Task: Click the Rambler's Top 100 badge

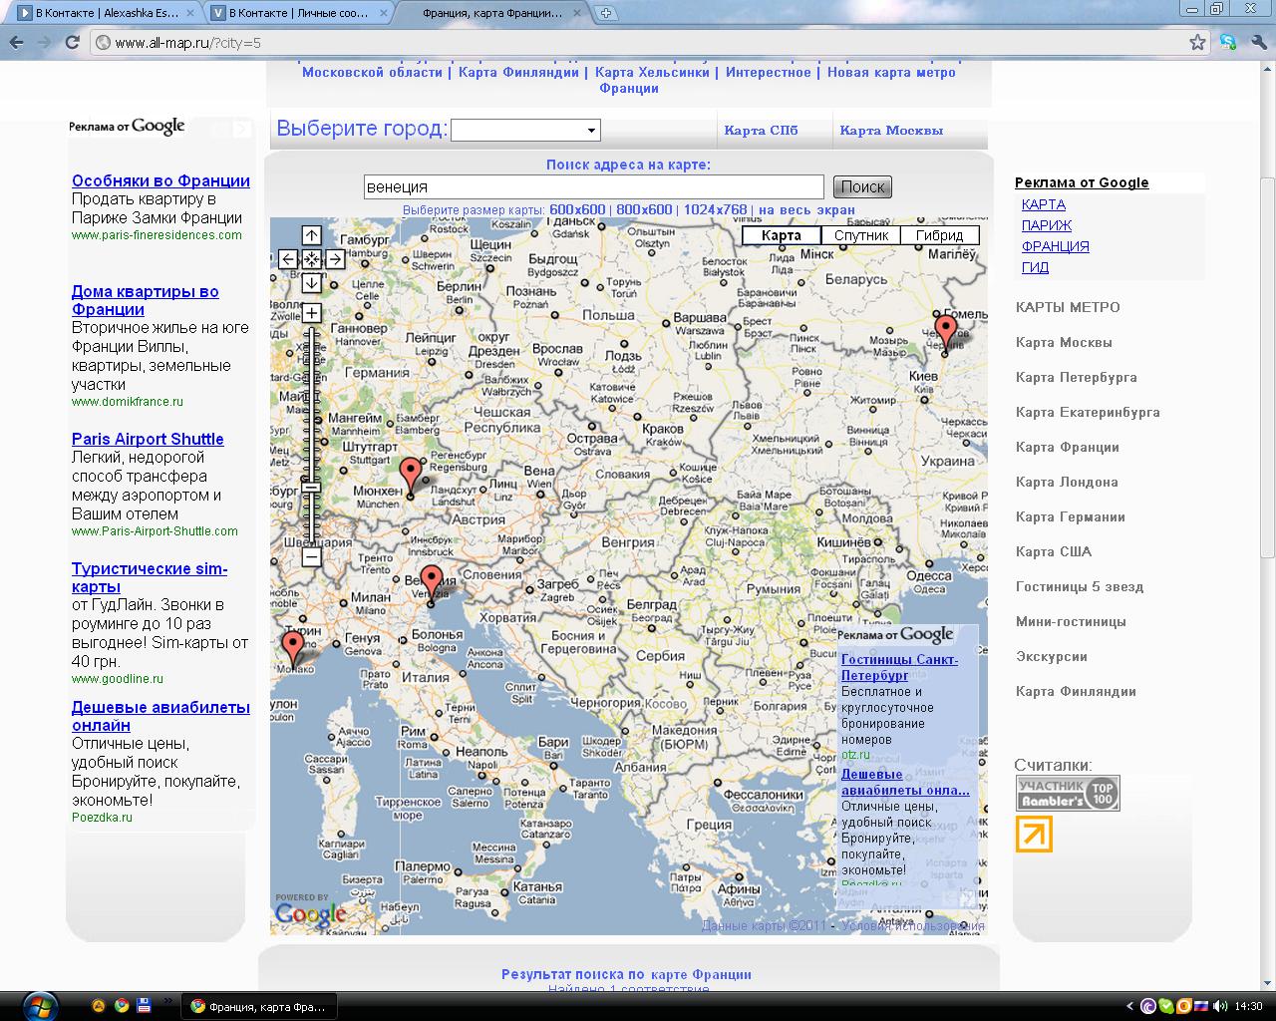Action: coord(1068,793)
